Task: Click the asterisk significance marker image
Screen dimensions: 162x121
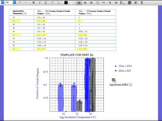Action: (114, 80)
